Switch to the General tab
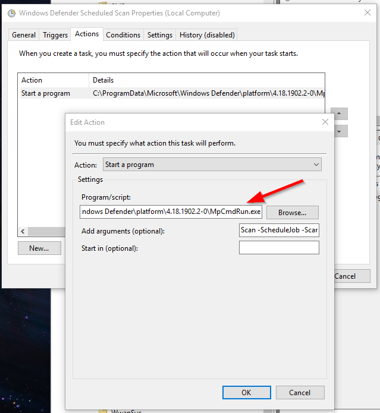 tap(24, 35)
